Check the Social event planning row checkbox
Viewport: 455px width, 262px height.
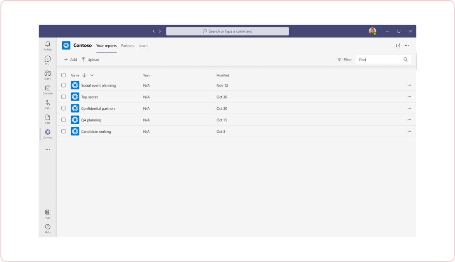[64, 85]
